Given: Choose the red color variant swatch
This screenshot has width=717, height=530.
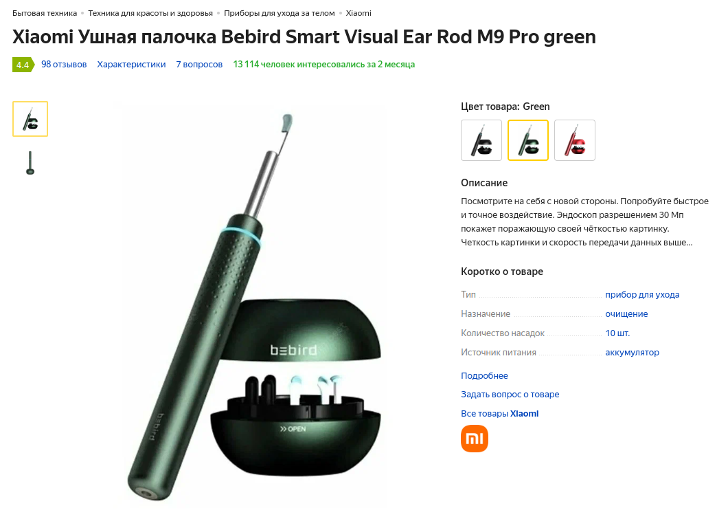Looking at the screenshot, I should pyautogui.click(x=575, y=140).
